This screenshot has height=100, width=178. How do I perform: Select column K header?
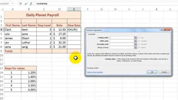coord(156,9)
